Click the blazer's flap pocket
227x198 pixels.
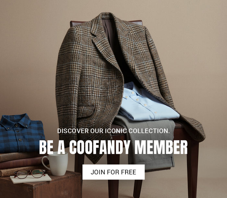[x=86, y=111]
